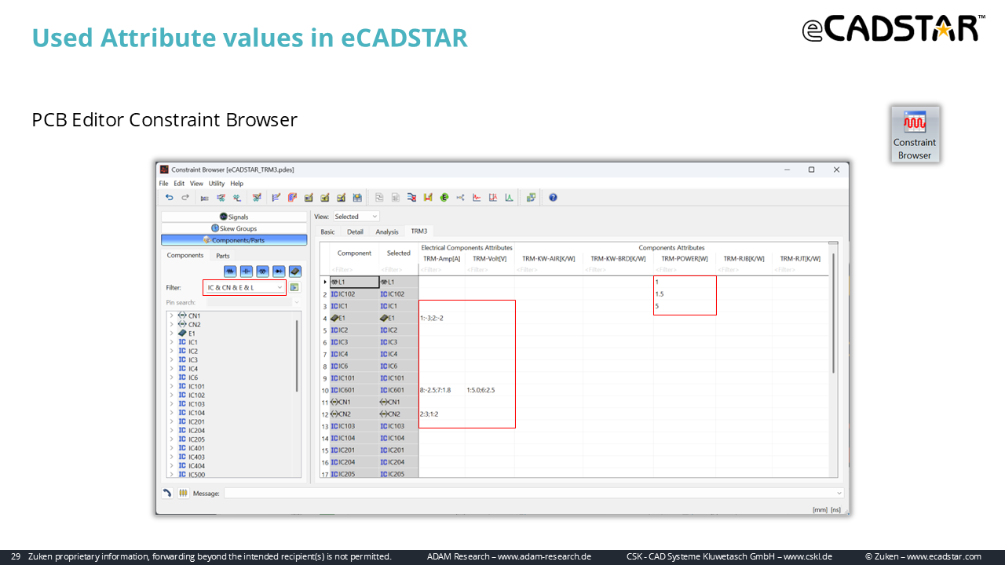Toggle the diode filter button

coord(279,272)
